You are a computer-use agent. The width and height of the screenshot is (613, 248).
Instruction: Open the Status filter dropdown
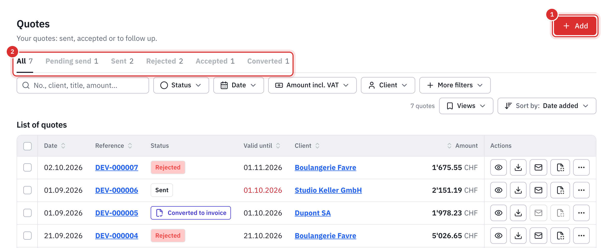(181, 85)
